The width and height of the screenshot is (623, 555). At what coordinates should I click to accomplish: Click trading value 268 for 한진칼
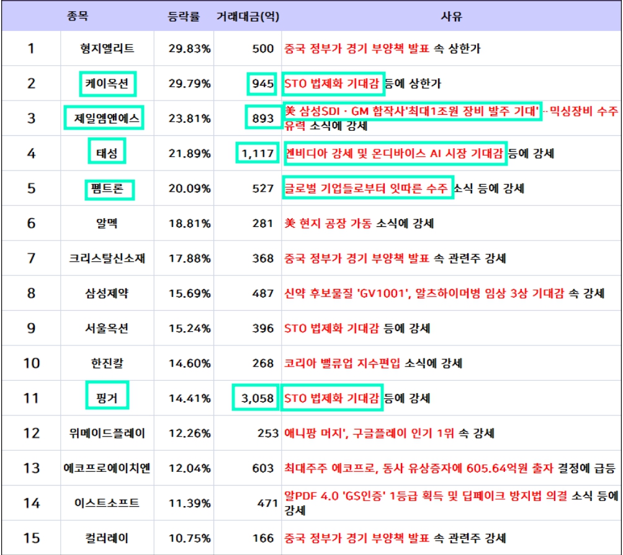(x=263, y=363)
